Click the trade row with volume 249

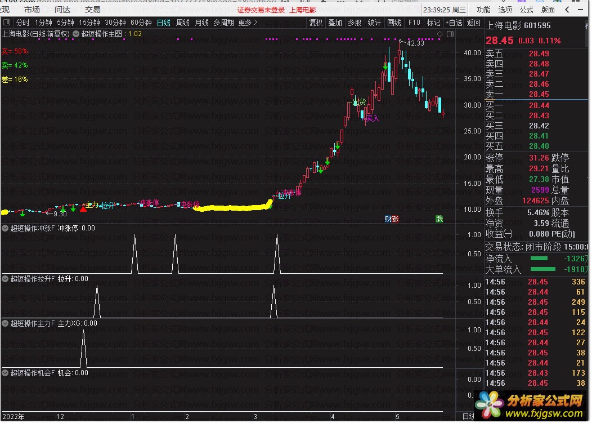click(x=535, y=302)
